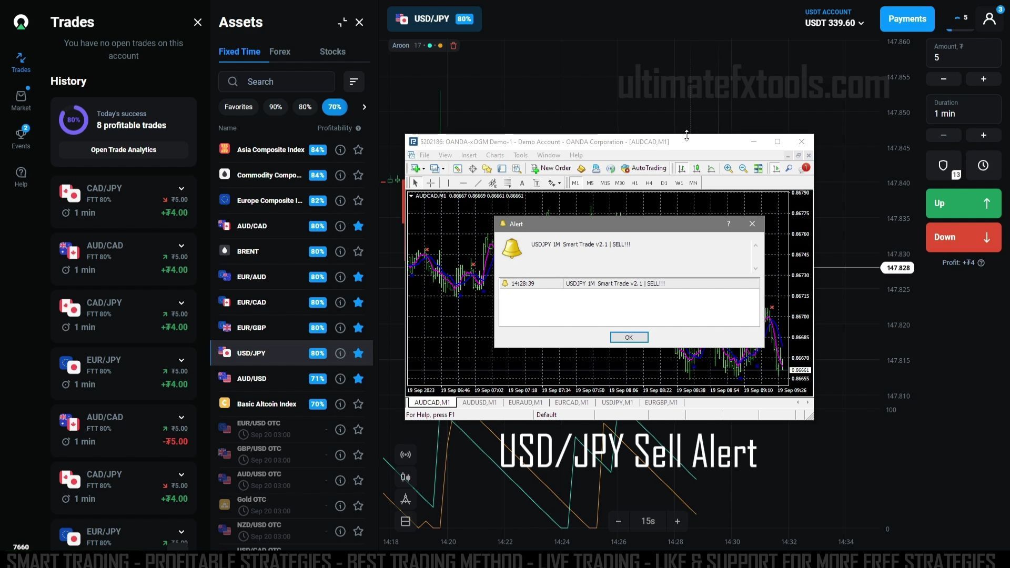Click the clock pending trade icon
The height and width of the screenshot is (568, 1010).
[983, 166]
